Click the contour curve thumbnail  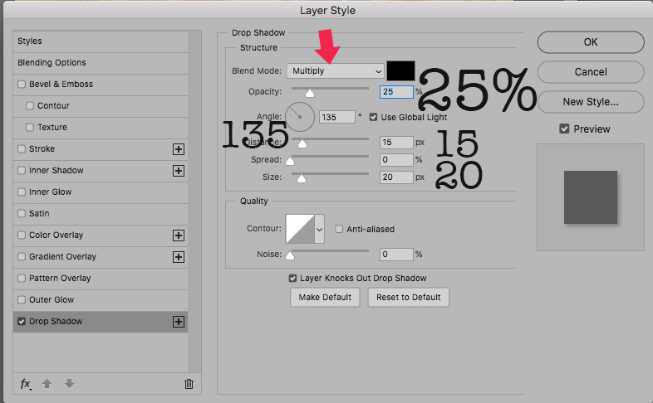(300, 229)
